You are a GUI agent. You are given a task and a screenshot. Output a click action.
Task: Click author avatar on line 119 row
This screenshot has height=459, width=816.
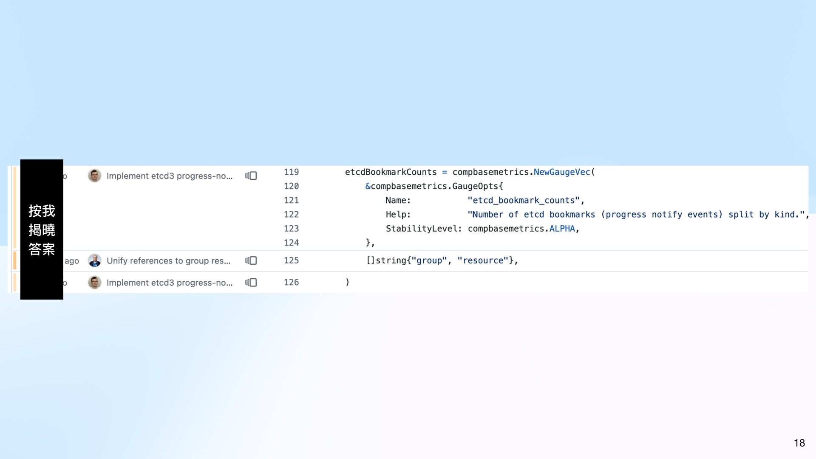point(94,176)
